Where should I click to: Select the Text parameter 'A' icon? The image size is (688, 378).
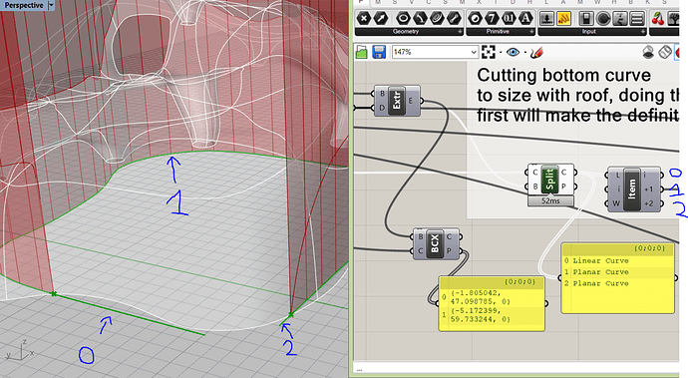coord(525,18)
